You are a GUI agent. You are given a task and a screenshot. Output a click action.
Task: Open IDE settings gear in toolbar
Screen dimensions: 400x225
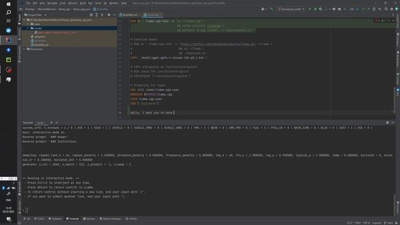(x=392, y=9)
